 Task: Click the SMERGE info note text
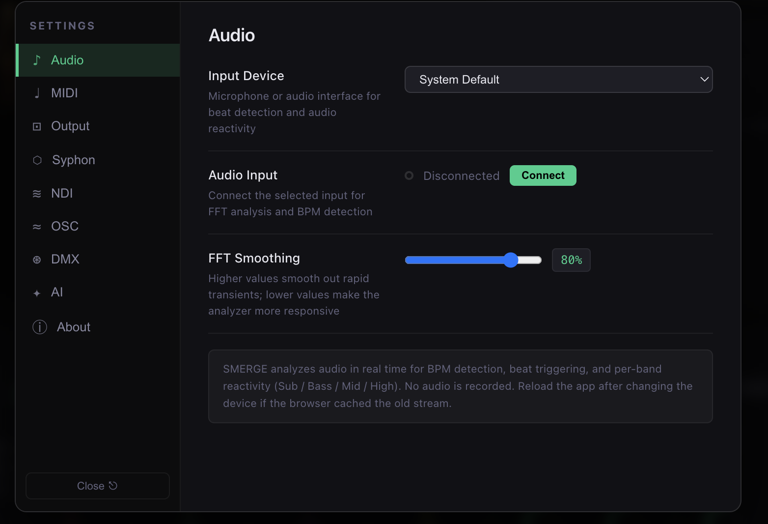click(x=458, y=386)
